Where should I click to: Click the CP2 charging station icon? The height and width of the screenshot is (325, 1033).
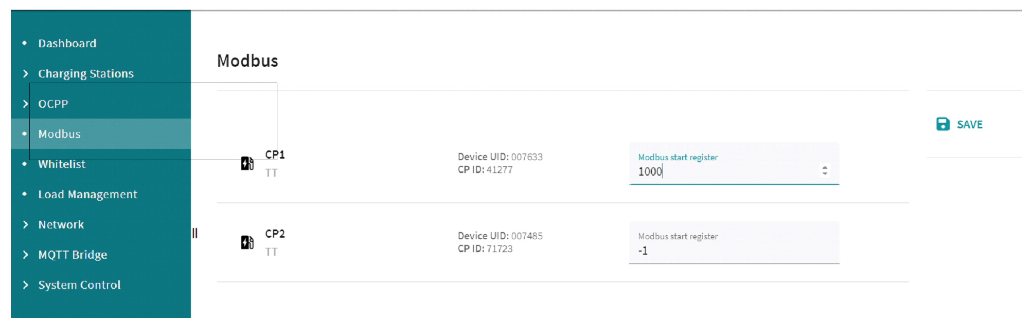click(247, 242)
